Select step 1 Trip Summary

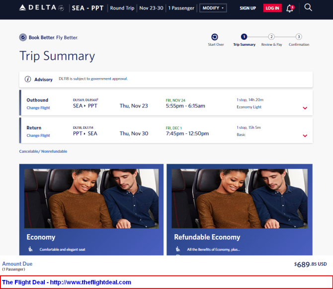[244, 37]
